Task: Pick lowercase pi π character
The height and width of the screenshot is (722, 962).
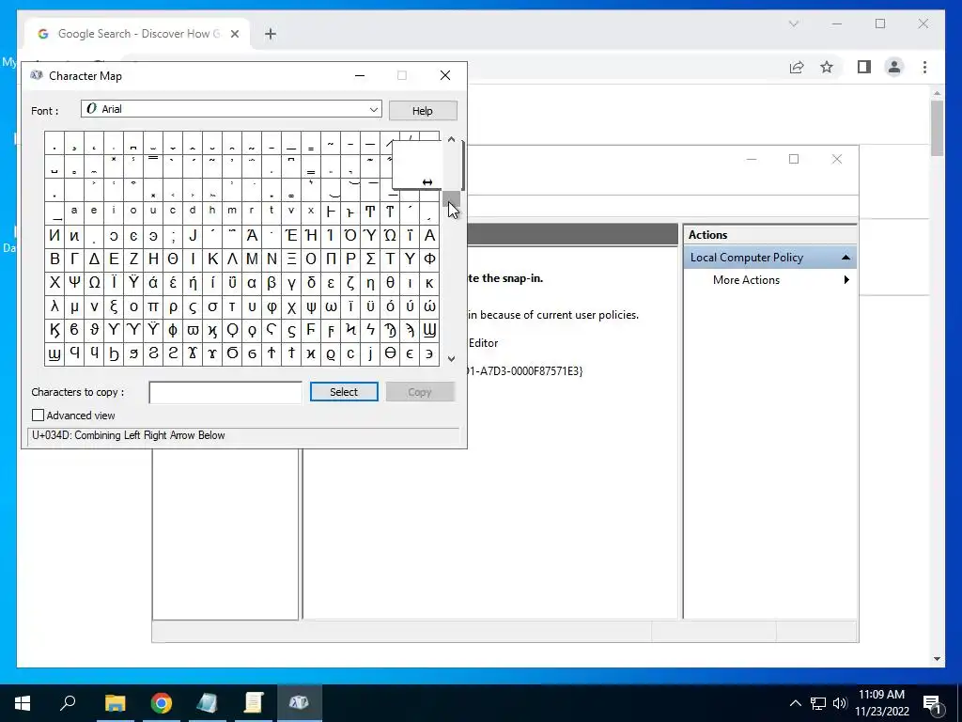Action: (x=153, y=306)
